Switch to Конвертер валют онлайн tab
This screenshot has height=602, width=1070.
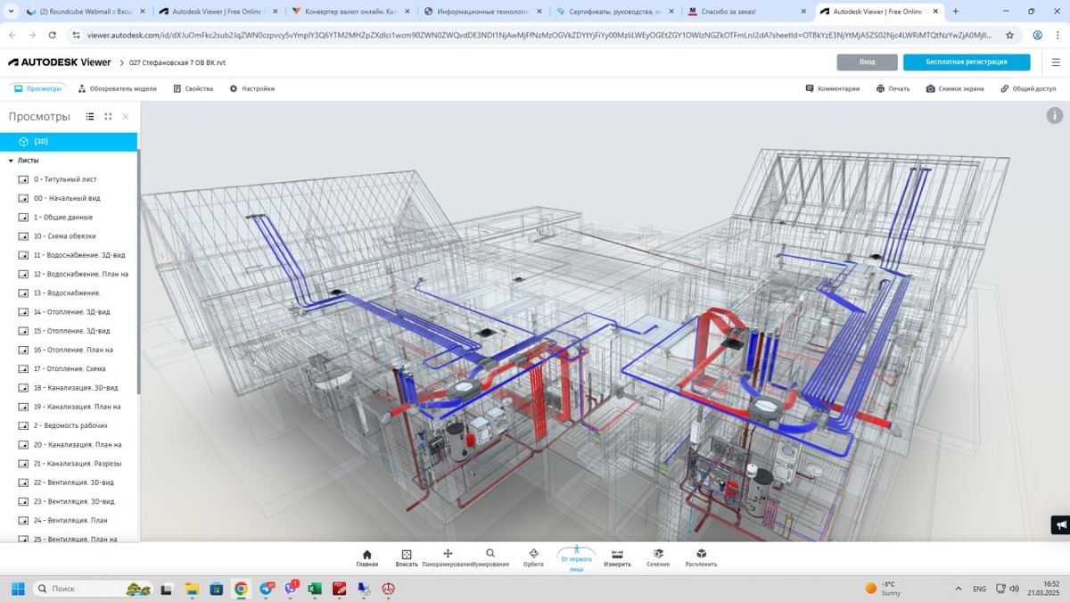point(349,12)
